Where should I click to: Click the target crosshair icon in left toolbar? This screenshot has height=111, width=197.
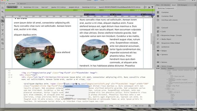tap(2, 25)
